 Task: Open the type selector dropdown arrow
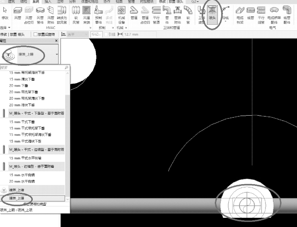(57, 54)
